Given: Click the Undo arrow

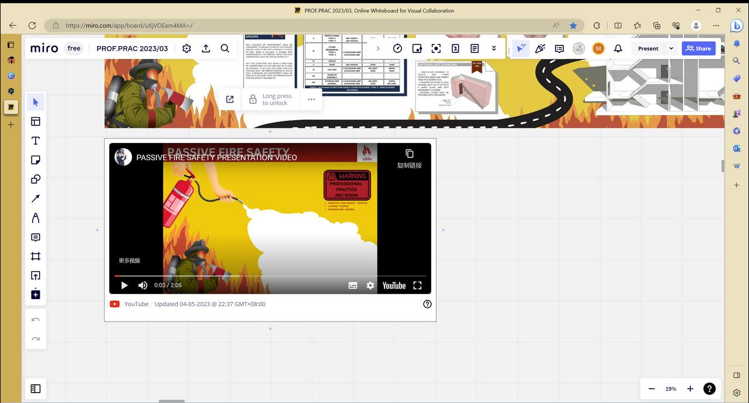Looking at the screenshot, I should tap(36, 320).
